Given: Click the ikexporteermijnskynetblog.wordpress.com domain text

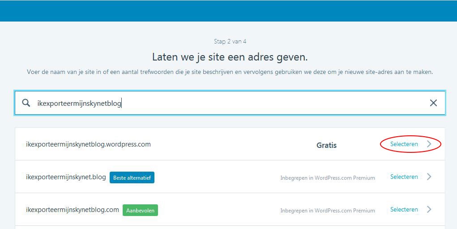Looking at the screenshot, I should coord(88,144).
